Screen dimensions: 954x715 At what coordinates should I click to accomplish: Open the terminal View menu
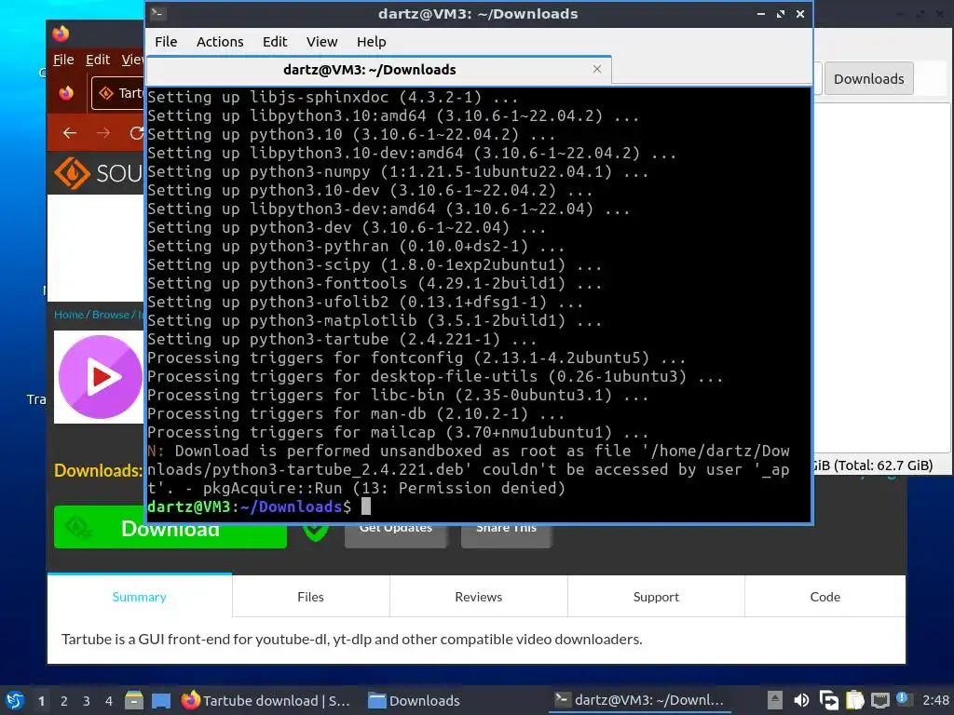tap(321, 42)
